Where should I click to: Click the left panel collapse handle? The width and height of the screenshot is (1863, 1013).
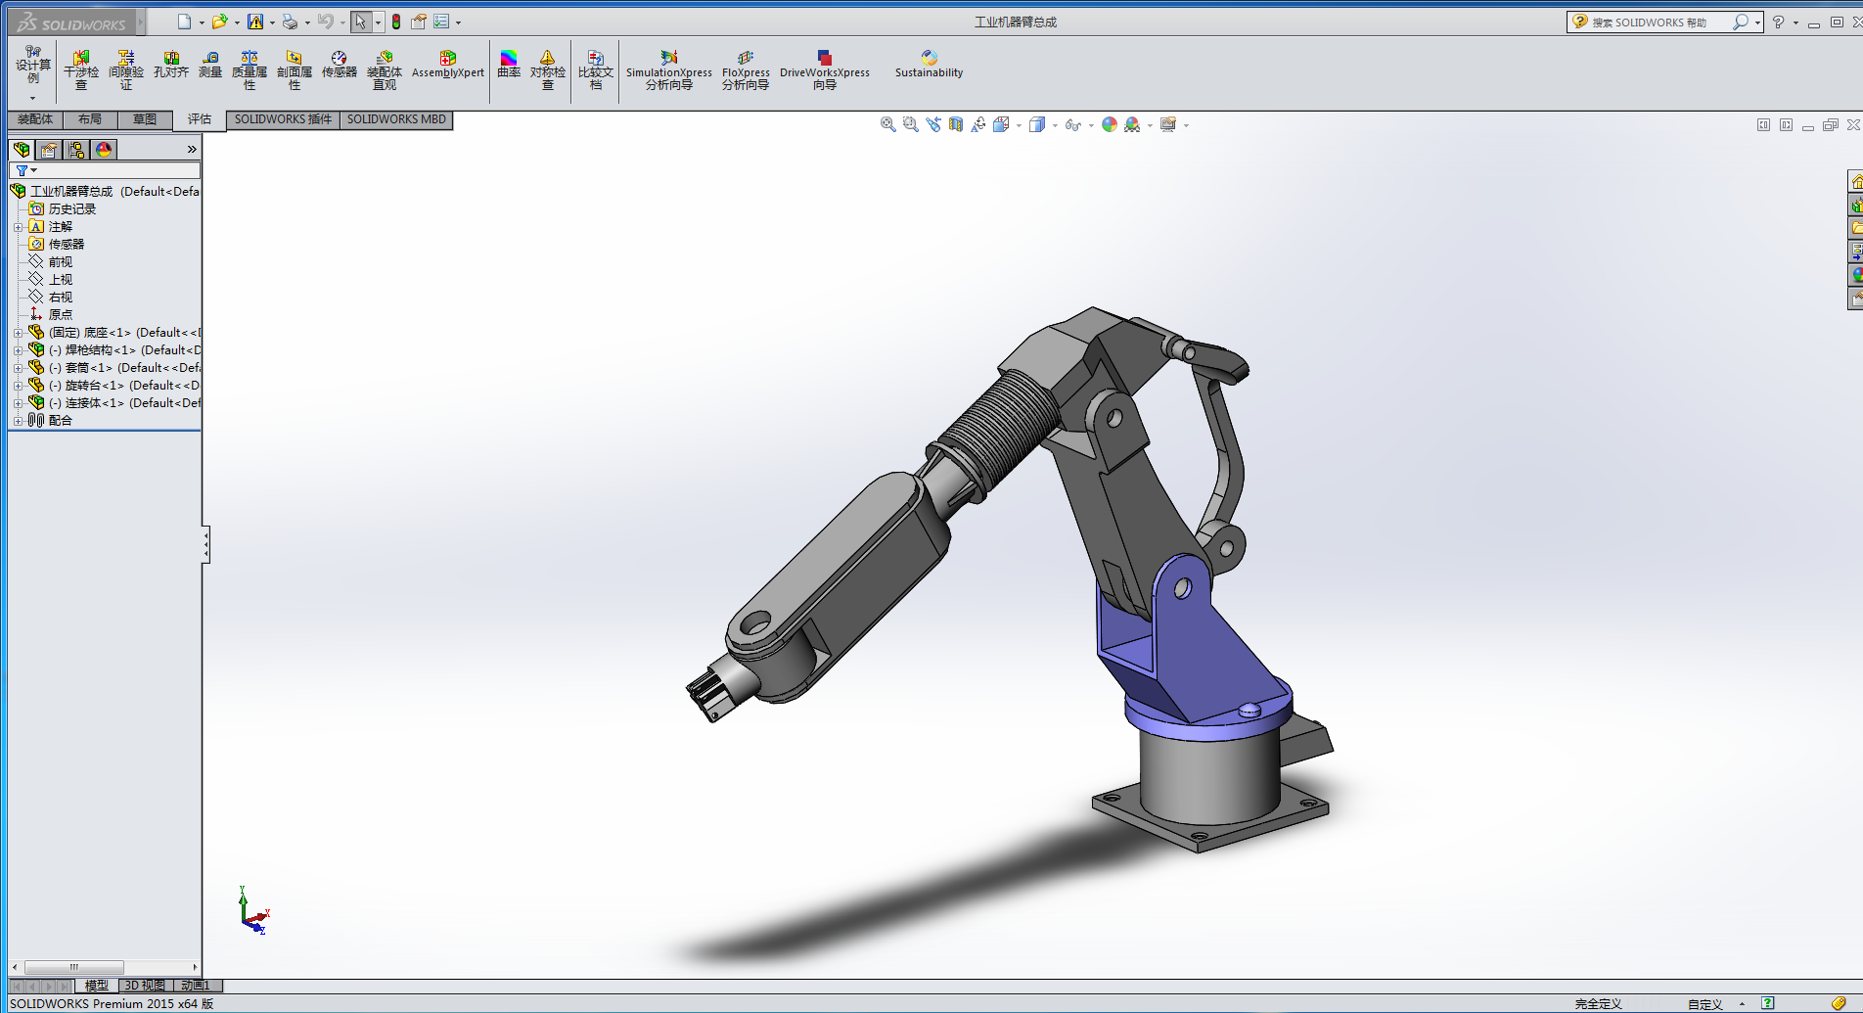(x=205, y=544)
